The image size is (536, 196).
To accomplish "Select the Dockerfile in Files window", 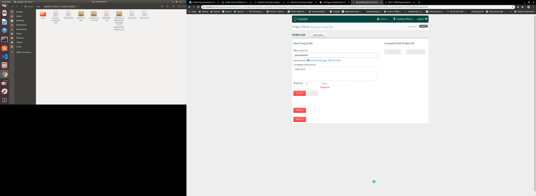I will [68, 15].
